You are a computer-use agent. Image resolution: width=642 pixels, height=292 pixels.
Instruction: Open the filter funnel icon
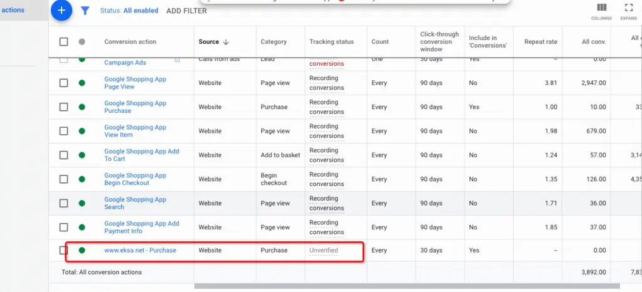click(85, 11)
